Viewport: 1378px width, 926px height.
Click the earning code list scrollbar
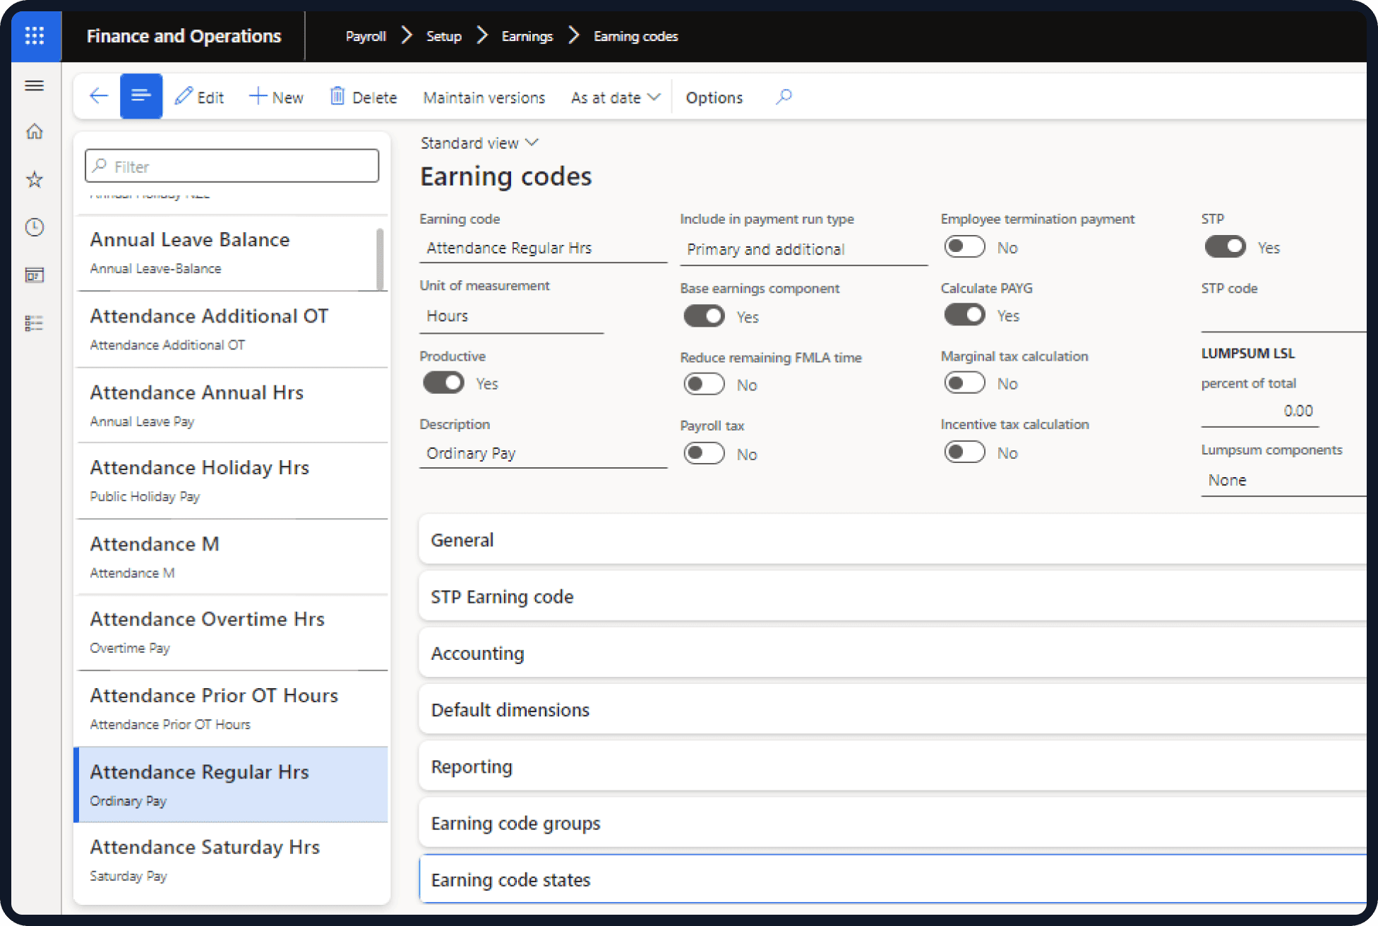(x=381, y=258)
